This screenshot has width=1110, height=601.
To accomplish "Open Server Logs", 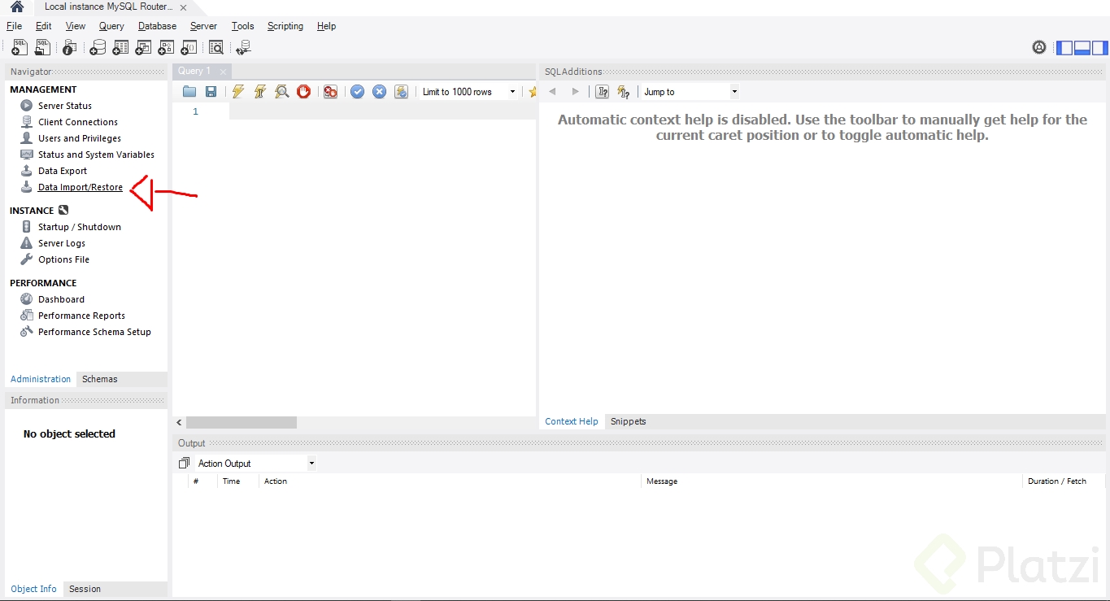I will click(x=62, y=243).
